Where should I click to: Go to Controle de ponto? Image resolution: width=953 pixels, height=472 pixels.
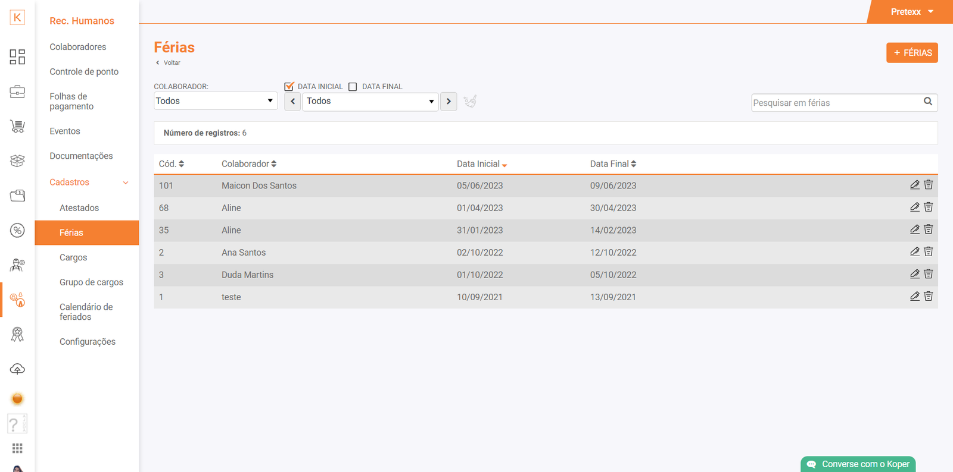coord(84,72)
